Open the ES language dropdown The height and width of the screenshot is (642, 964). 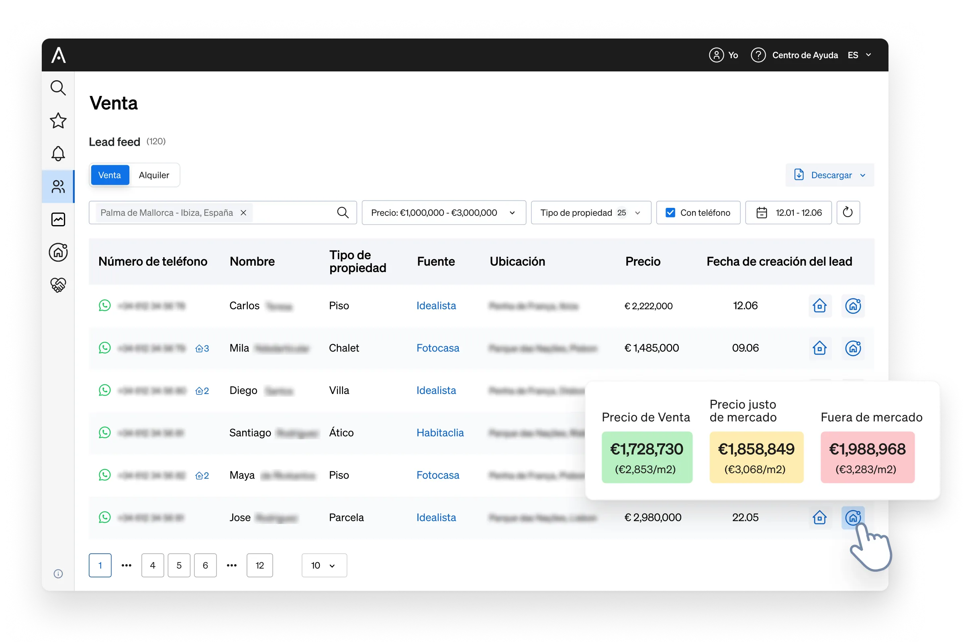pyautogui.click(x=860, y=55)
